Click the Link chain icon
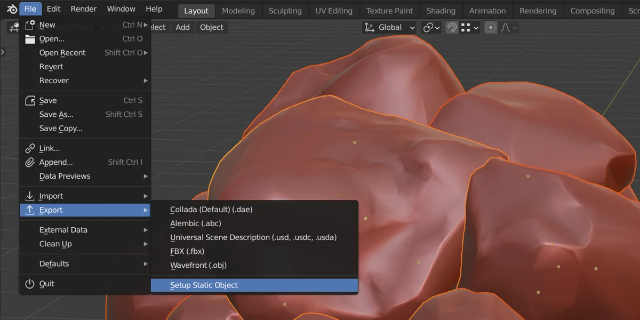The width and height of the screenshot is (640, 320). [30, 148]
